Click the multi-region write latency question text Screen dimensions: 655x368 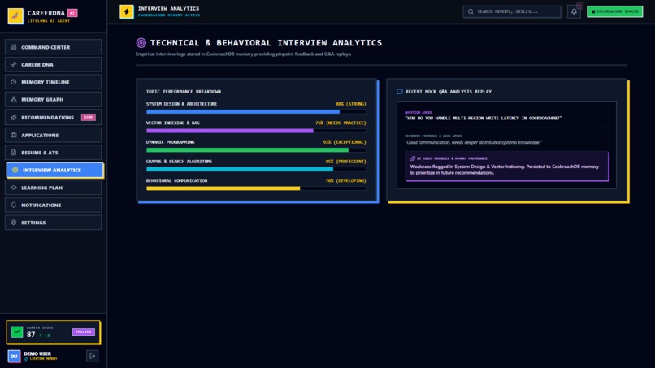pyautogui.click(x=484, y=119)
